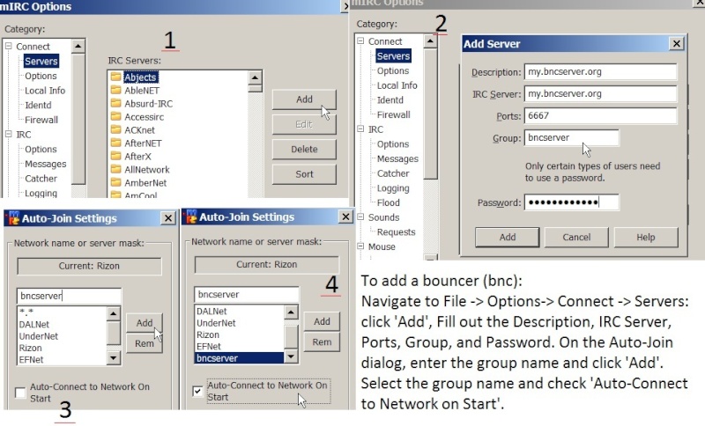Click scroll-up arrow of right Options category tree
705x426 pixels.
pos(430,41)
